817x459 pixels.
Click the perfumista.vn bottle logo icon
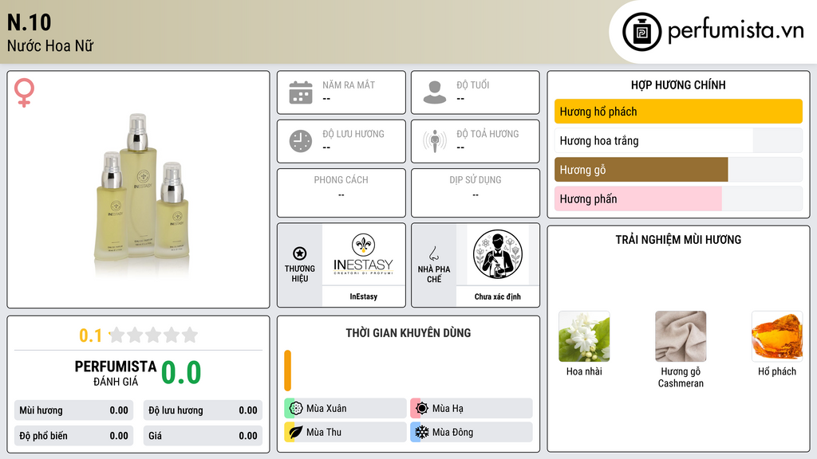pos(641,32)
